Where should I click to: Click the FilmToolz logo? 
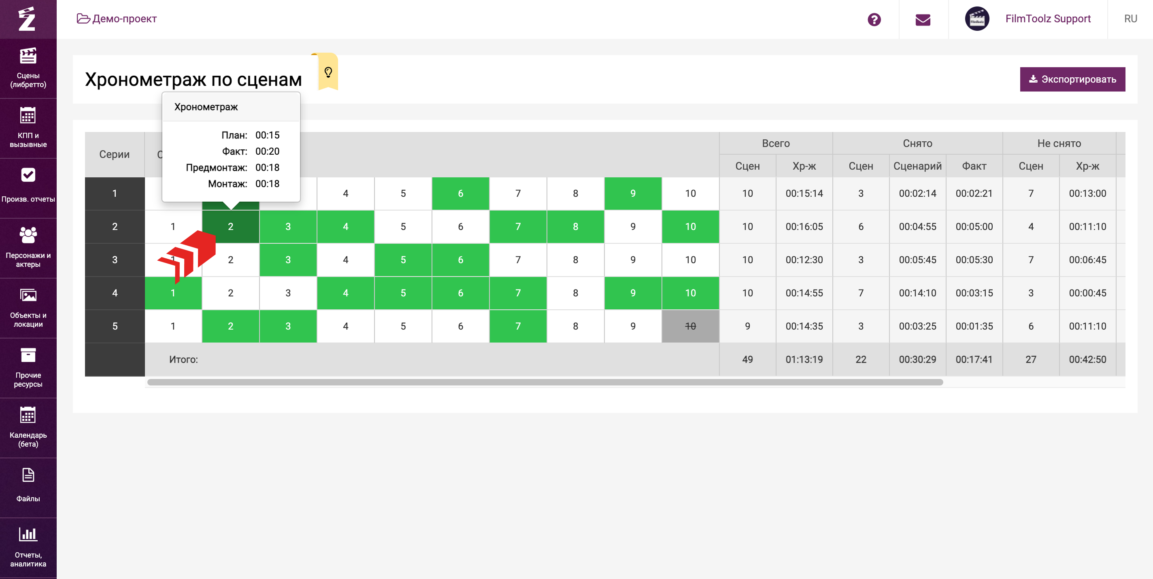coord(27,19)
